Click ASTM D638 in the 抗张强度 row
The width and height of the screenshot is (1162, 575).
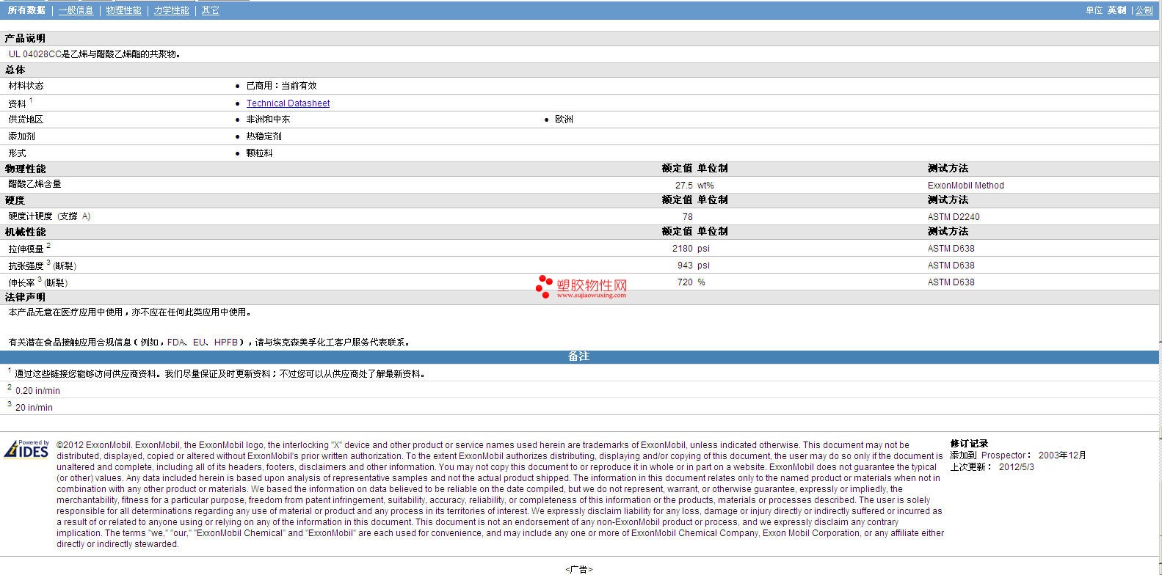pyautogui.click(x=951, y=265)
